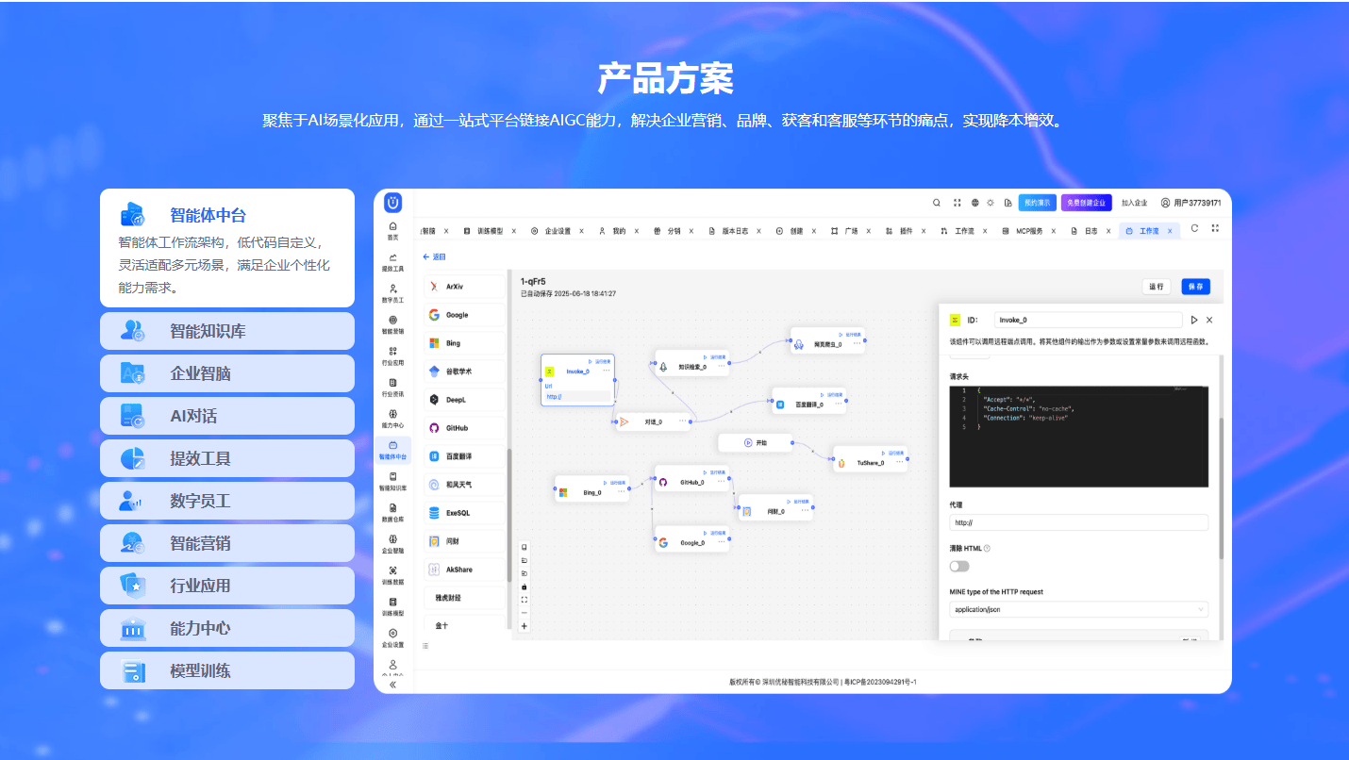
Task: Click the blue 保存 button
Action: [x=1195, y=287]
